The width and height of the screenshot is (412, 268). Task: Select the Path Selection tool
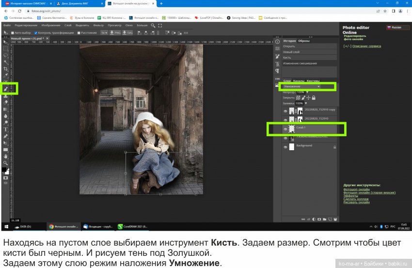click(x=5, y=143)
